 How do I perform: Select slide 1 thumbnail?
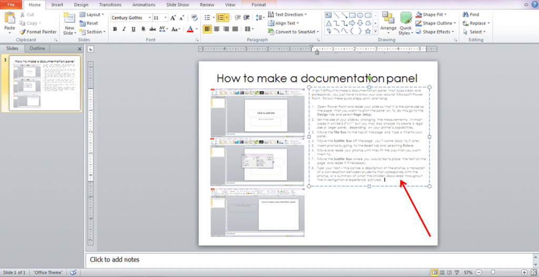tap(45, 83)
